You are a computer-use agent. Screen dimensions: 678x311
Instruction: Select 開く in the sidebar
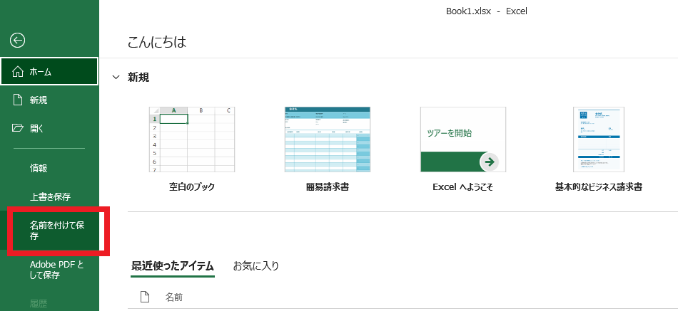pyautogui.click(x=49, y=128)
